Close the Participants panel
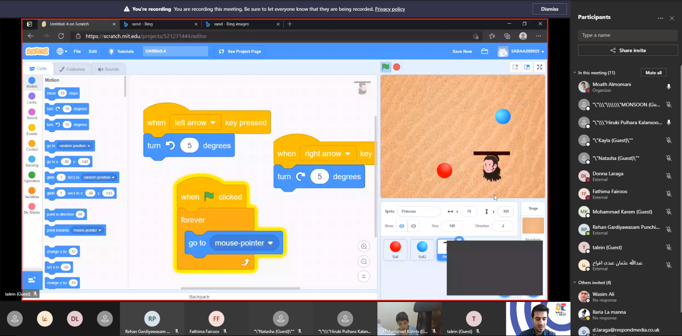 tap(672, 18)
